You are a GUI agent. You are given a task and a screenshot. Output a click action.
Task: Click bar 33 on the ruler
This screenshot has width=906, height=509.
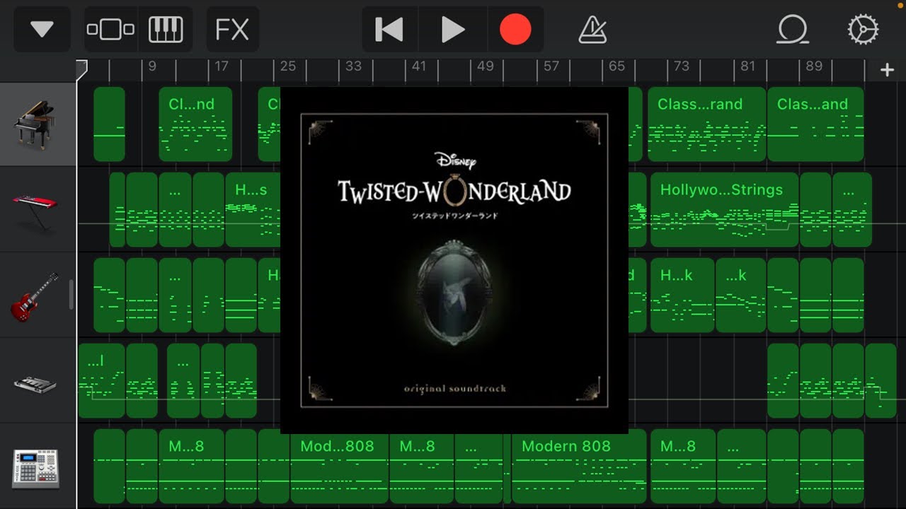[353, 66]
